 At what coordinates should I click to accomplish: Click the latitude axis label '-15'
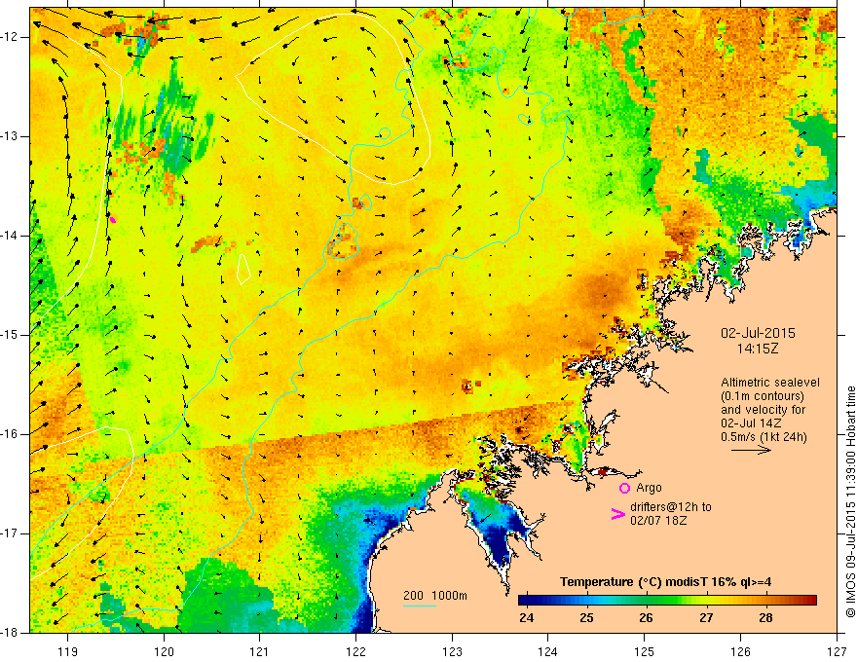[11, 335]
